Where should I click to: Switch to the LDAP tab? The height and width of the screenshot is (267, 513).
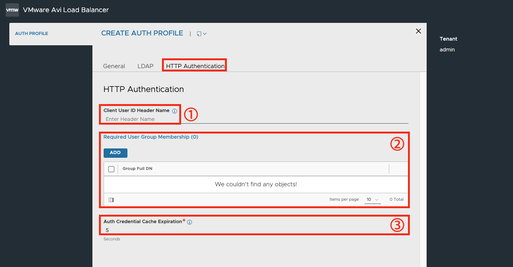[x=145, y=66]
